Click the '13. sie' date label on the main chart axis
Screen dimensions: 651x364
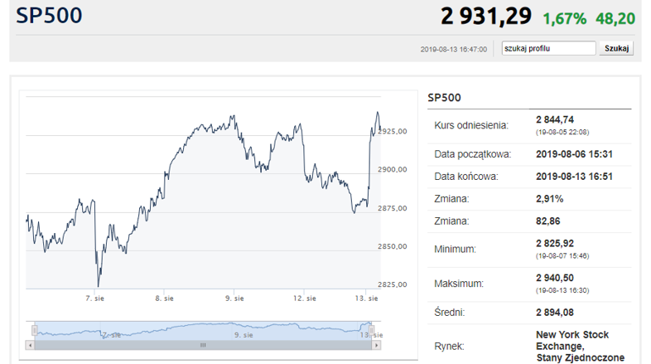pos(367,298)
